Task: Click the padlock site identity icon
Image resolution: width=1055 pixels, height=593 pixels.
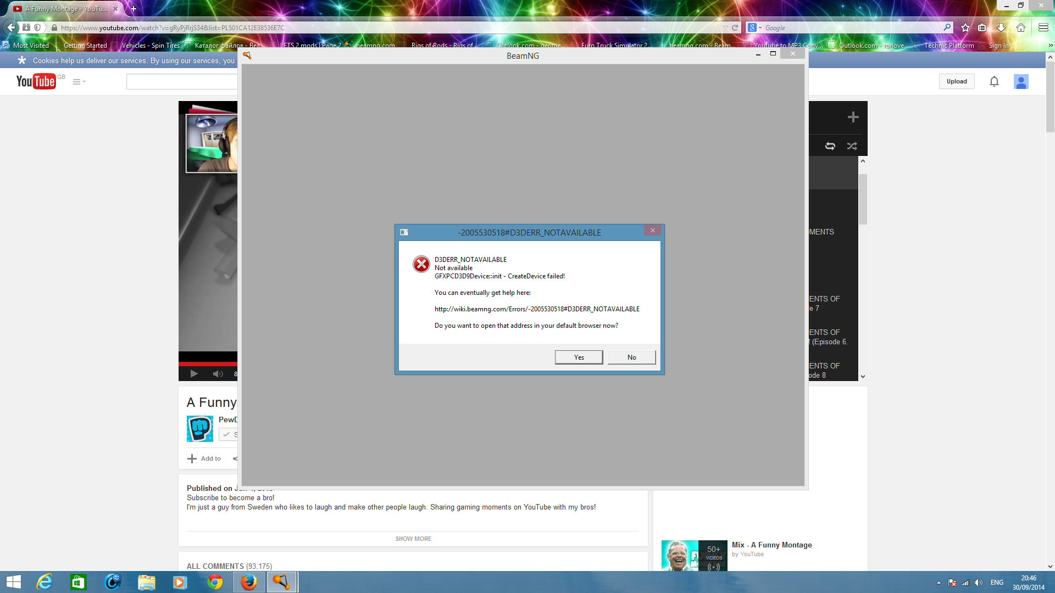Action: tap(54, 27)
